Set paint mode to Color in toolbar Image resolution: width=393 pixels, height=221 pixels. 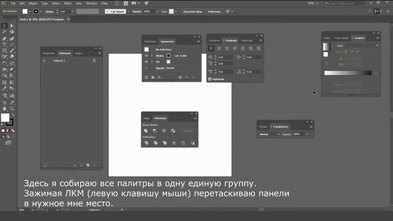pos(3,131)
